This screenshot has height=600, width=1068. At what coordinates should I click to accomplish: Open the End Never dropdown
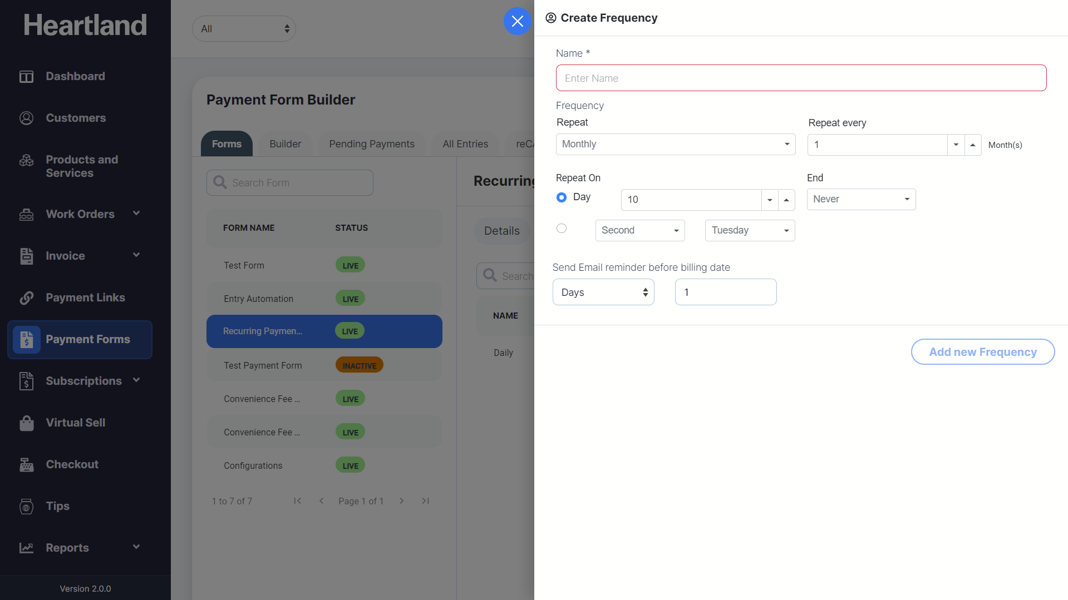(x=860, y=200)
